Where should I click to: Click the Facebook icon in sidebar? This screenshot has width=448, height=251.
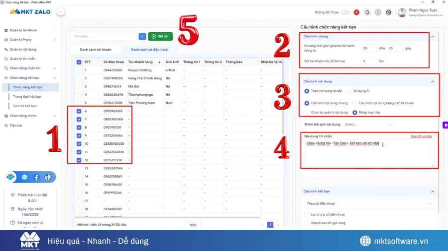[36, 177]
